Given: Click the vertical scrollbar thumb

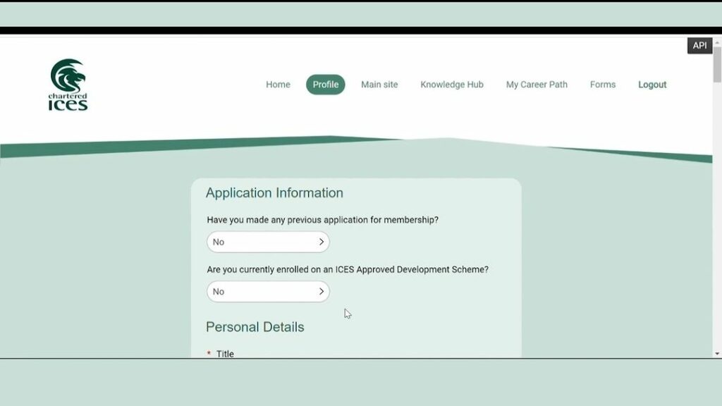Looking at the screenshot, I should coord(717,63).
